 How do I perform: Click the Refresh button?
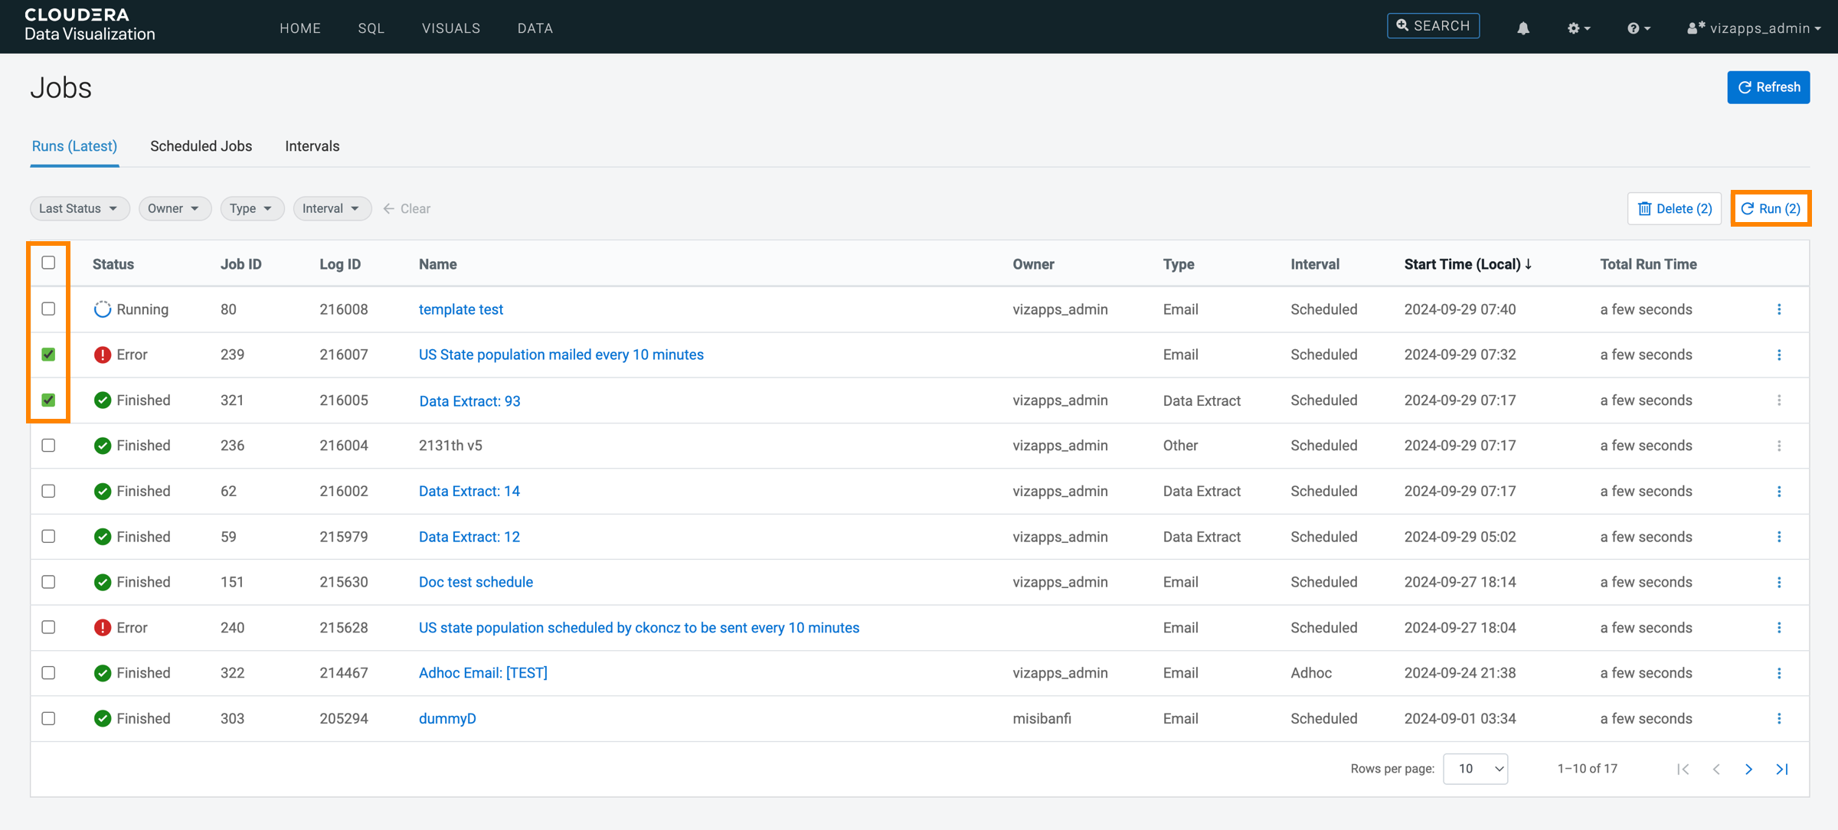[1768, 87]
